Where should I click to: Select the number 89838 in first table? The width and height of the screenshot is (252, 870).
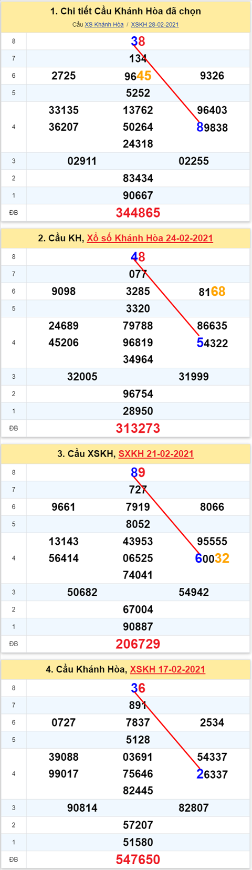(x=212, y=127)
